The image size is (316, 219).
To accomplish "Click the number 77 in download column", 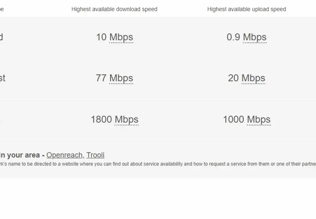I will [101, 78].
